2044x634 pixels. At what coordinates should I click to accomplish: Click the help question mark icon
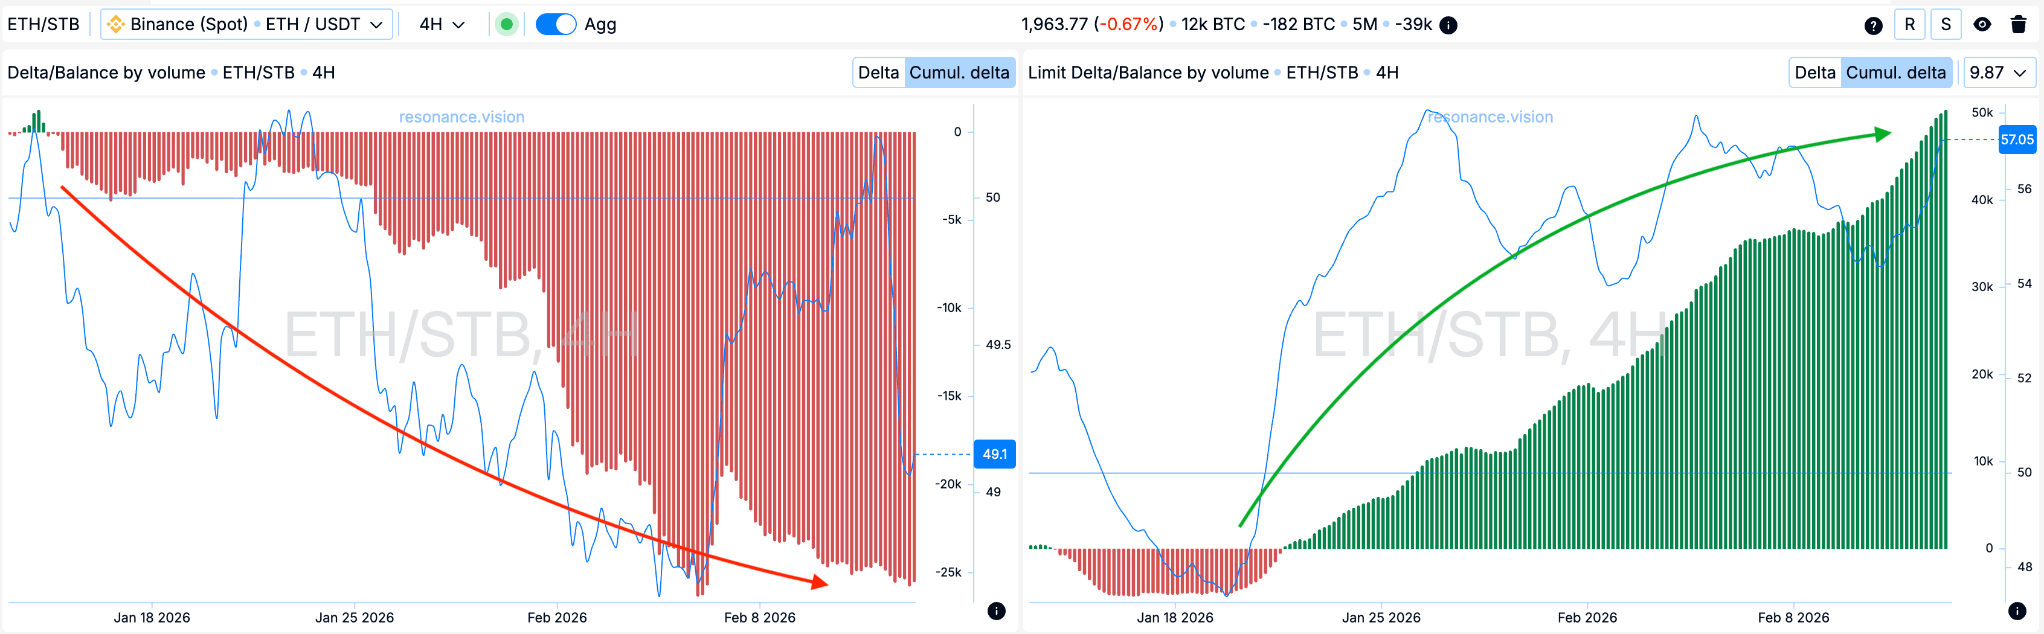point(1872,25)
